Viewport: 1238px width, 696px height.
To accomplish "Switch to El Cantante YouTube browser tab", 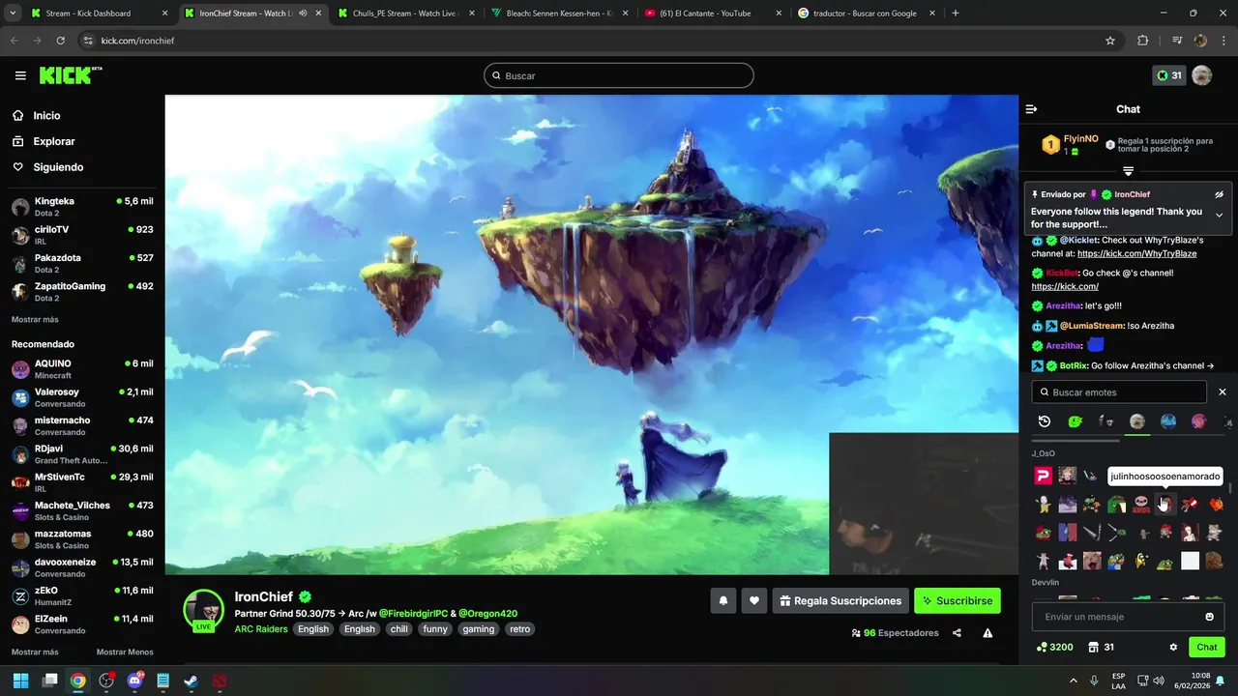I will coord(713,14).
